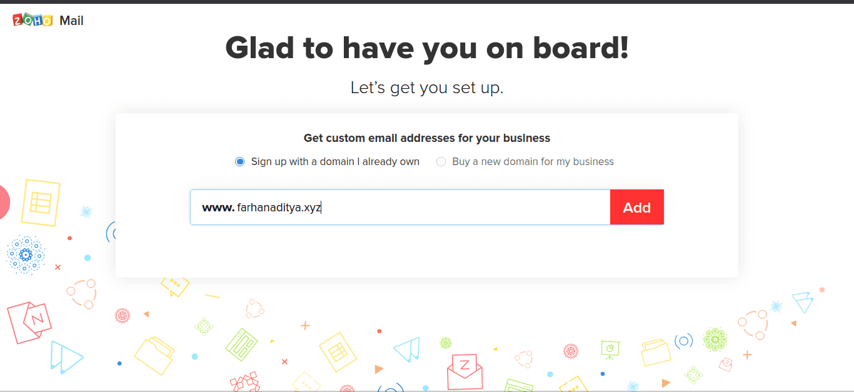
Task: Click the red Add button
Action: (x=636, y=207)
